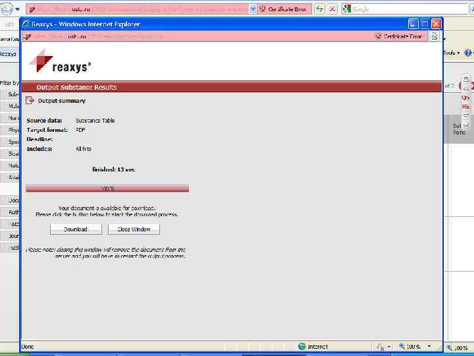Click the PDF target format value
This screenshot has width=474, height=356.
(80, 130)
